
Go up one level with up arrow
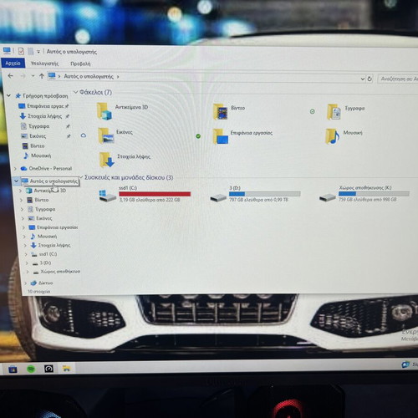42,76
